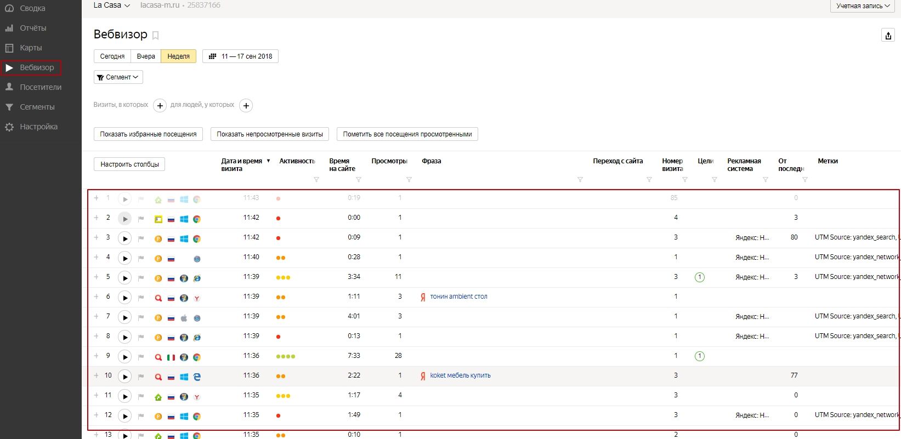901x439 pixels.
Task: Flag visit 8 as favorite
Action: click(141, 337)
